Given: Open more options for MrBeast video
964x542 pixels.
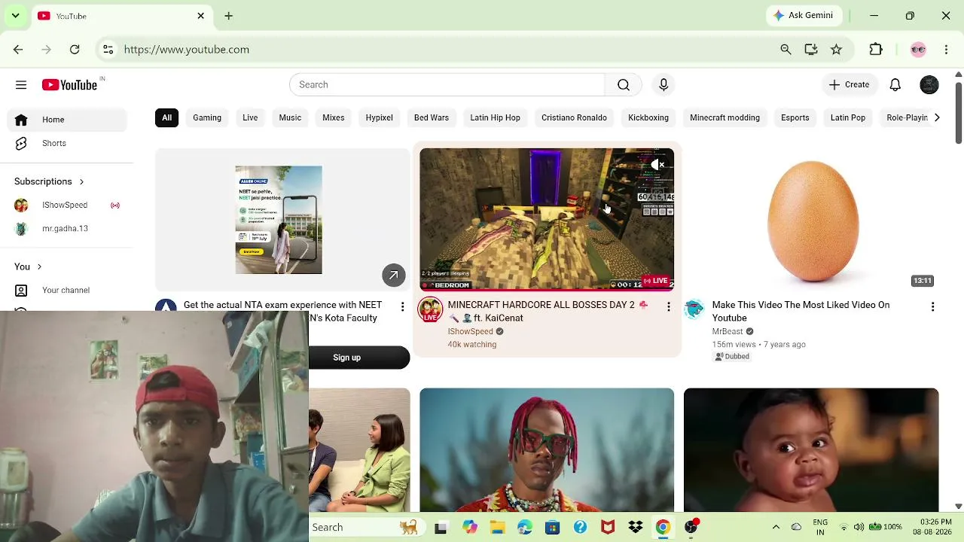Looking at the screenshot, I should pos(932,306).
